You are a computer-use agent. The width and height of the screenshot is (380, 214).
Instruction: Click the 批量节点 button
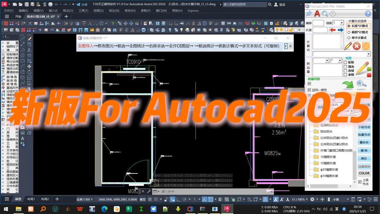[364, 135]
